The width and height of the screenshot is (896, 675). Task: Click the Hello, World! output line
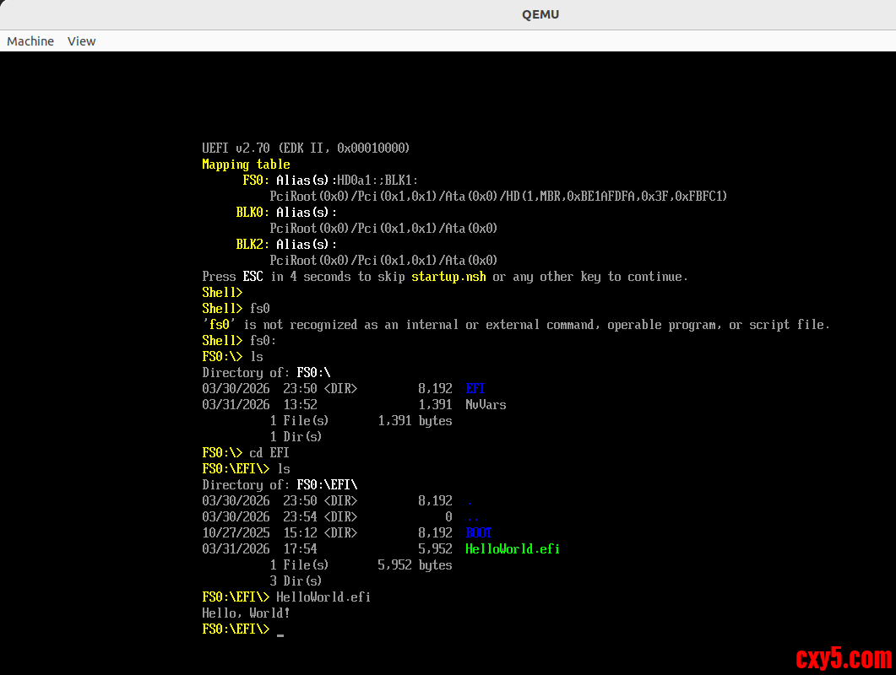246,613
